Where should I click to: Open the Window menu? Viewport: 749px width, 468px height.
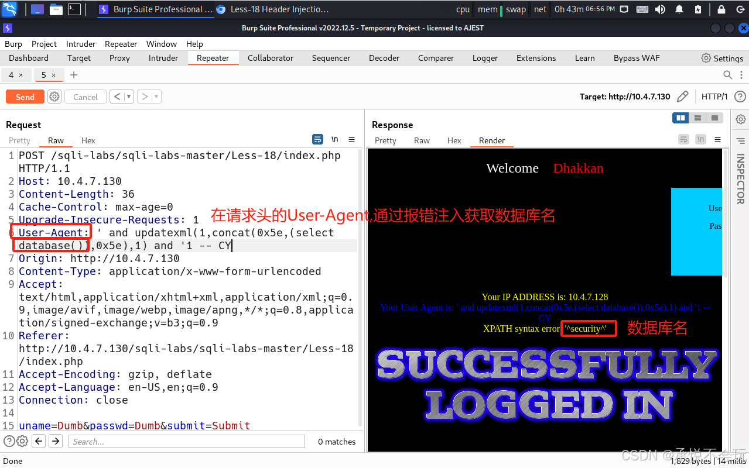point(162,44)
